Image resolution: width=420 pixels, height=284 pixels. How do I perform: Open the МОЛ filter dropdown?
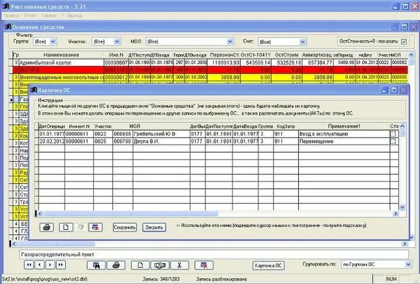tap(230, 41)
